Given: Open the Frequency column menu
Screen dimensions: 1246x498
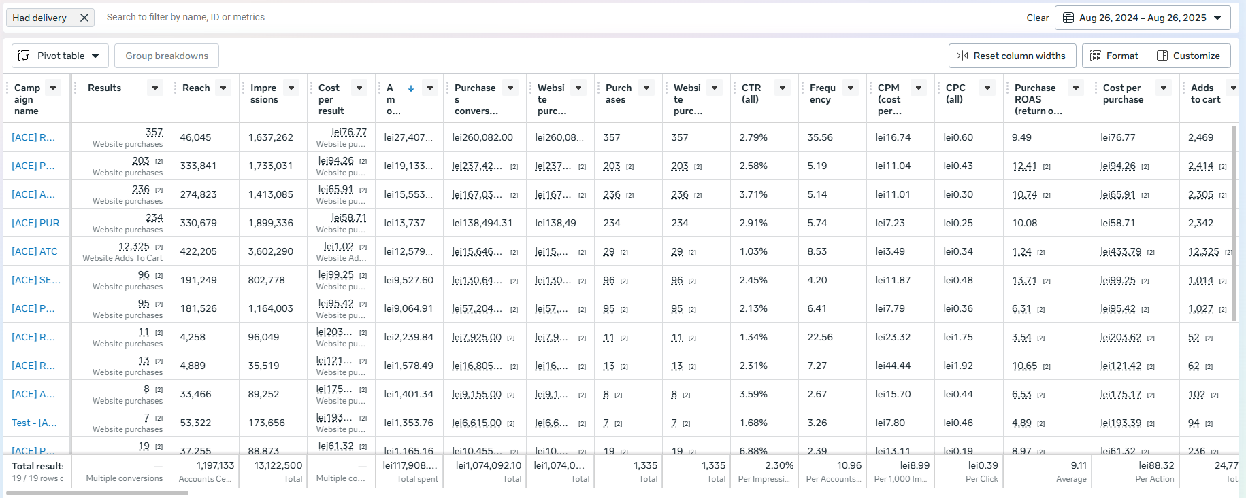Looking at the screenshot, I should tap(851, 88).
